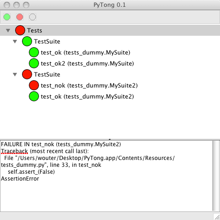Click green status icon of test_ok2
Image resolution: width=220 pixels, height=220 pixels.
click(34, 63)
